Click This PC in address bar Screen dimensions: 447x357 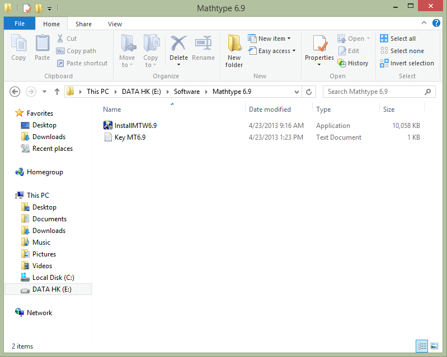point(98,92)
